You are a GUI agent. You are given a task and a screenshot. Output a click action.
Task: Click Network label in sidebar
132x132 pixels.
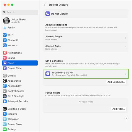pyautogui.click(x=12, y=45)
